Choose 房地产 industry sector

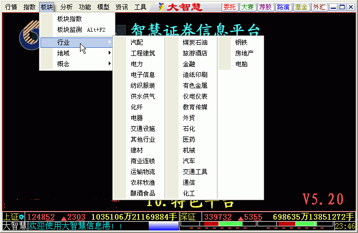[x=241, y=53]
